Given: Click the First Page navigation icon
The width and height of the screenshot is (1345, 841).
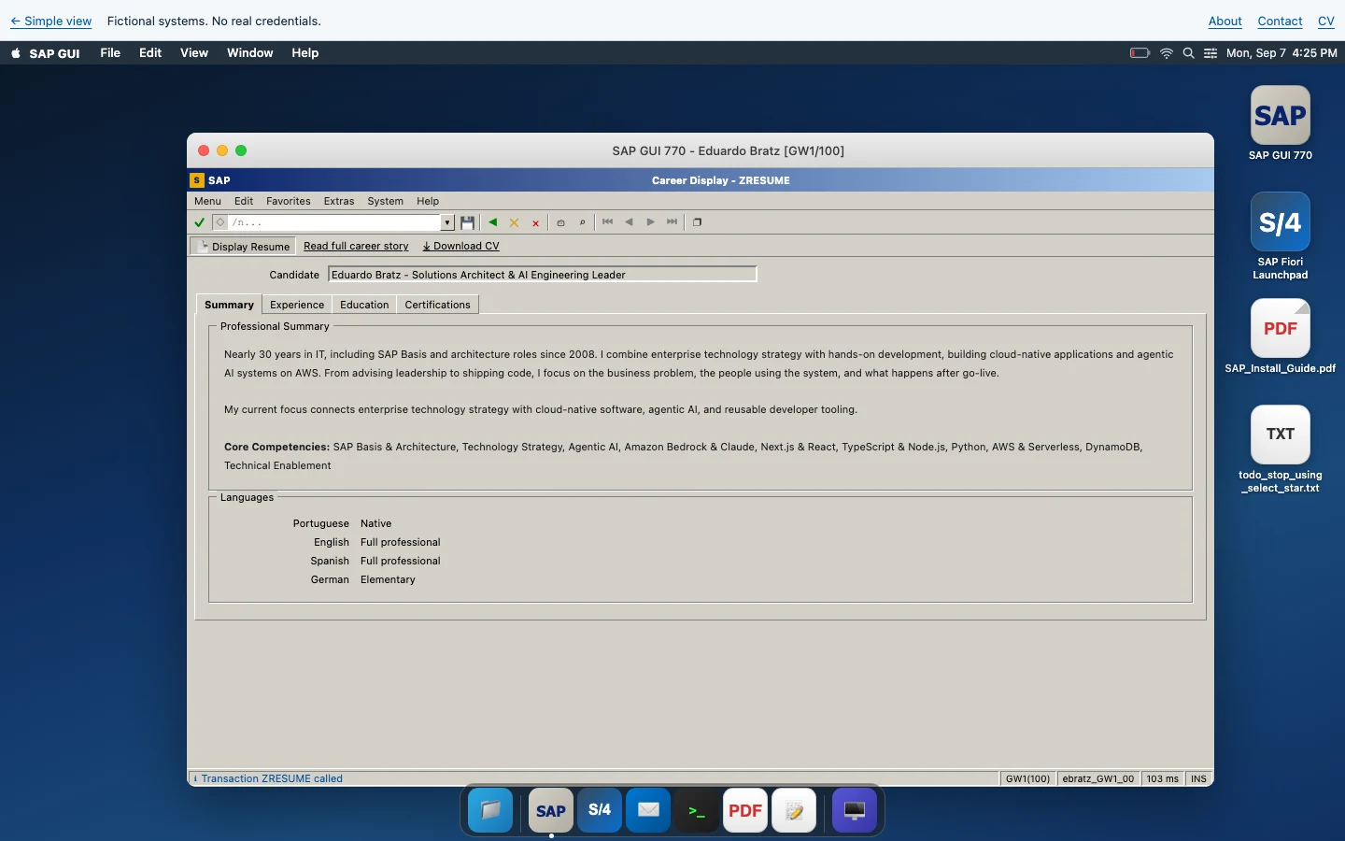Looking at the screenshot, I should (x=608, y=222).
